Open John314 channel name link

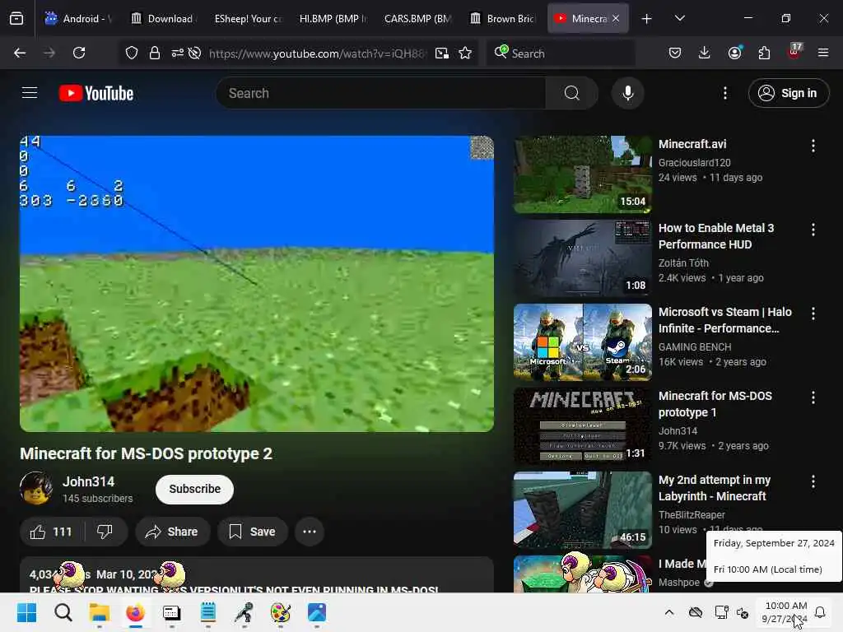[88, 481]
